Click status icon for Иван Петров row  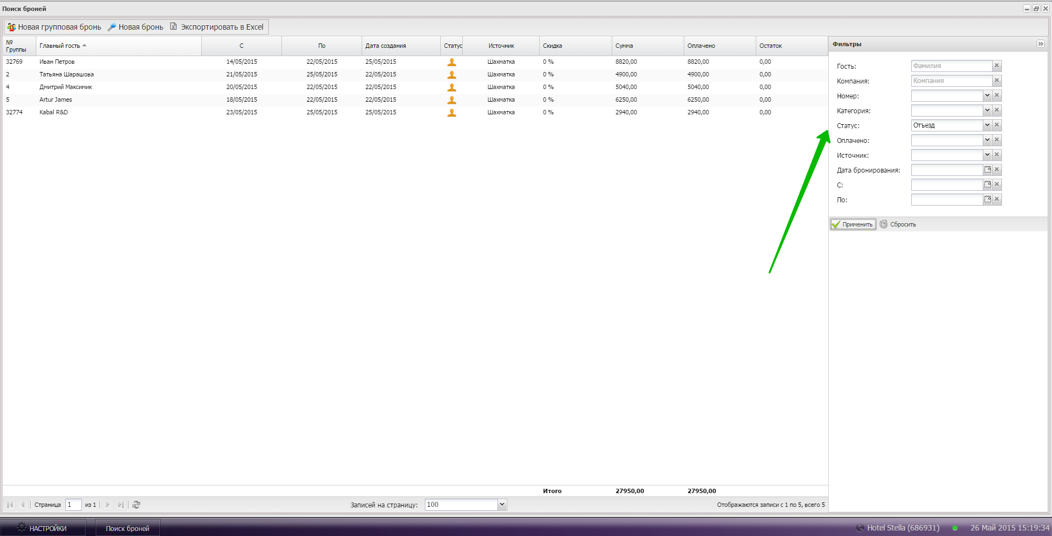coord(452,62)
